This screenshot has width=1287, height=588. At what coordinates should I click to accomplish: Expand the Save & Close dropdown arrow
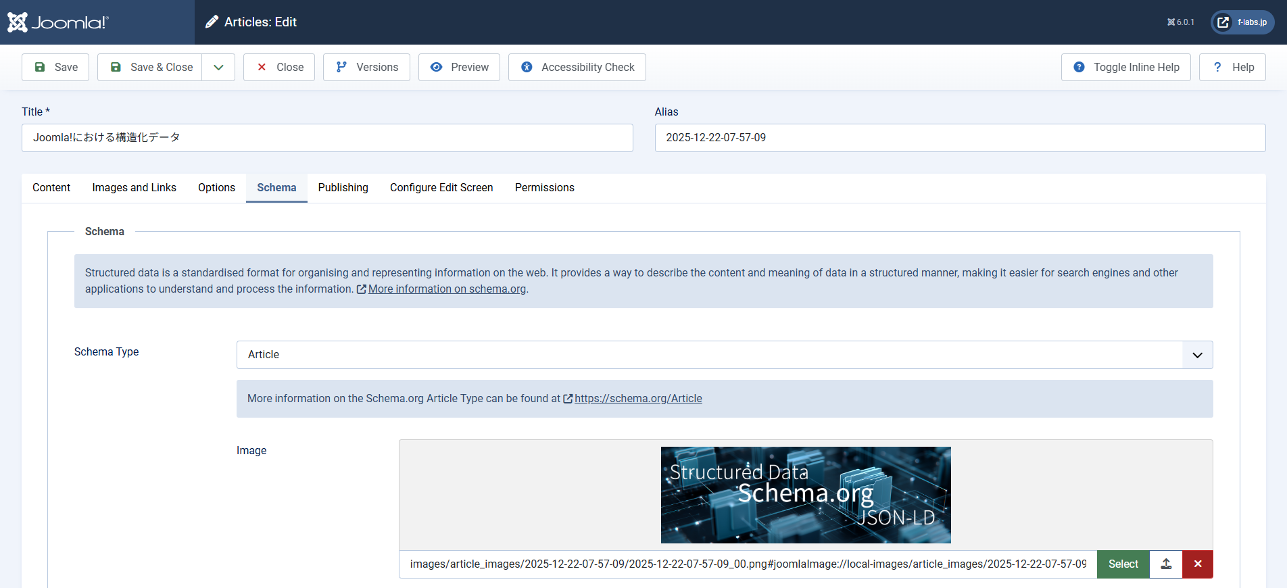point(218,67)
